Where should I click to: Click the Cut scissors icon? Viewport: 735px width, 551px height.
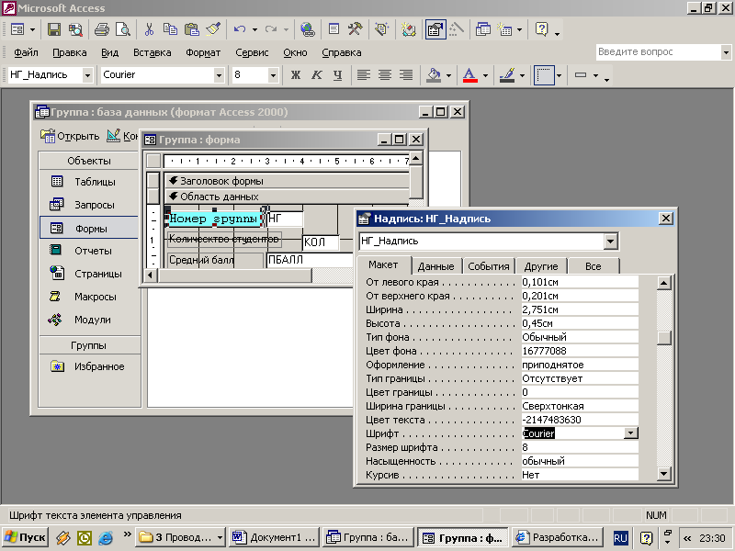click(149, 30)
